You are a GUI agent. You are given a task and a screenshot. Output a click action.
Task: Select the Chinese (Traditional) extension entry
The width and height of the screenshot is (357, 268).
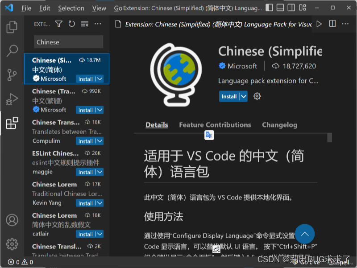[x=66, y=100]
